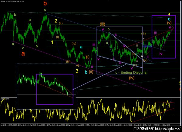Click the '6 Jul 08:00' time axis label
Viewport: 182px width, 132px height.
(x=156, y=125)
